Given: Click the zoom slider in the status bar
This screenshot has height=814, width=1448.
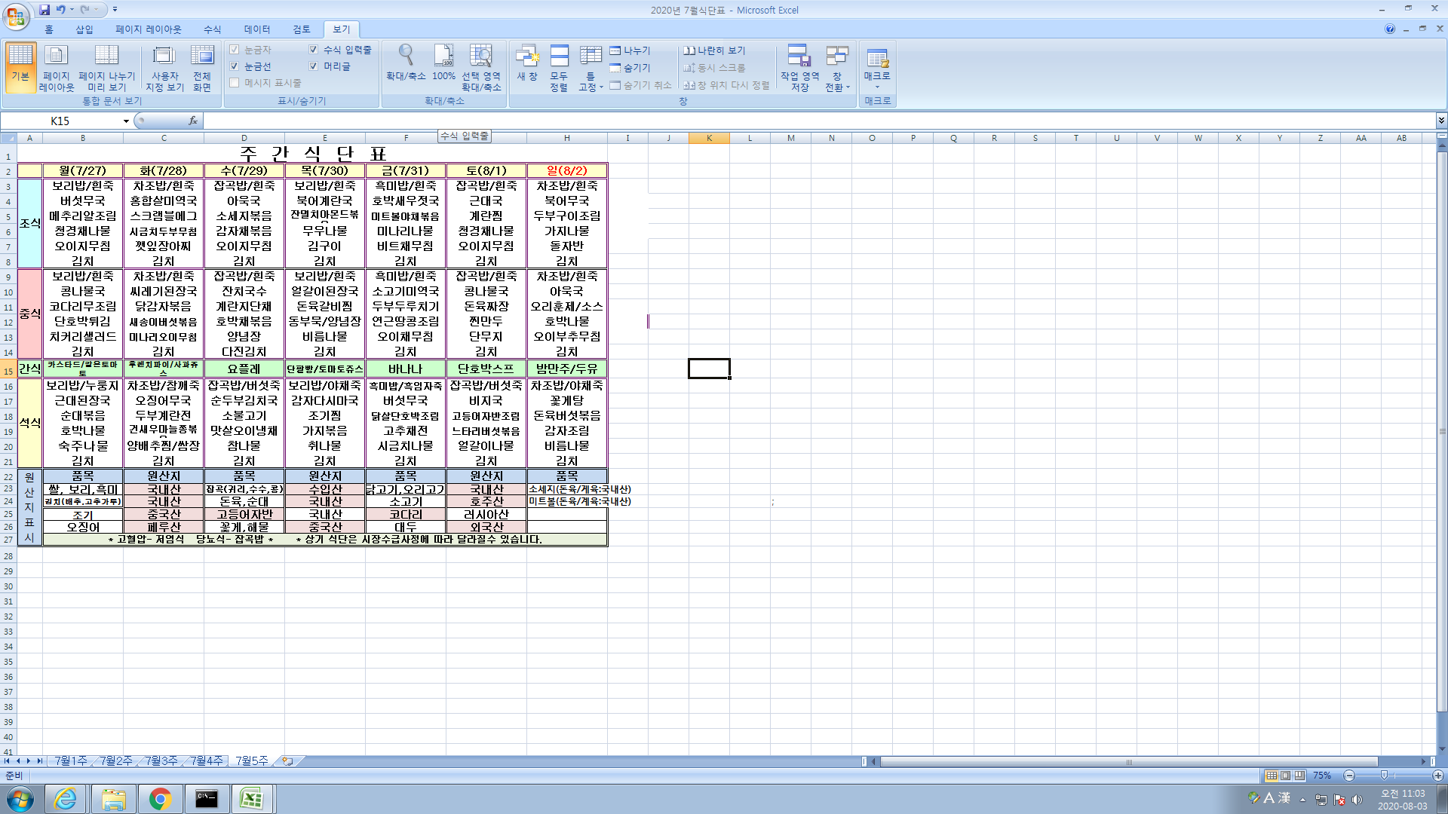Looking at the screenshot, I should [x=1384, y=776].
